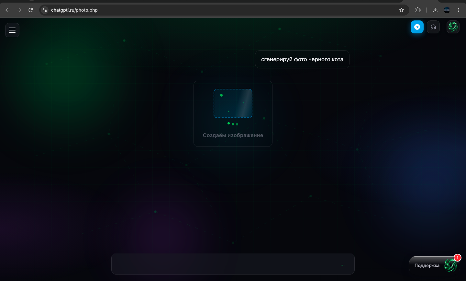Select message 'сгенерируй фото черного кота'

[302, 59]
